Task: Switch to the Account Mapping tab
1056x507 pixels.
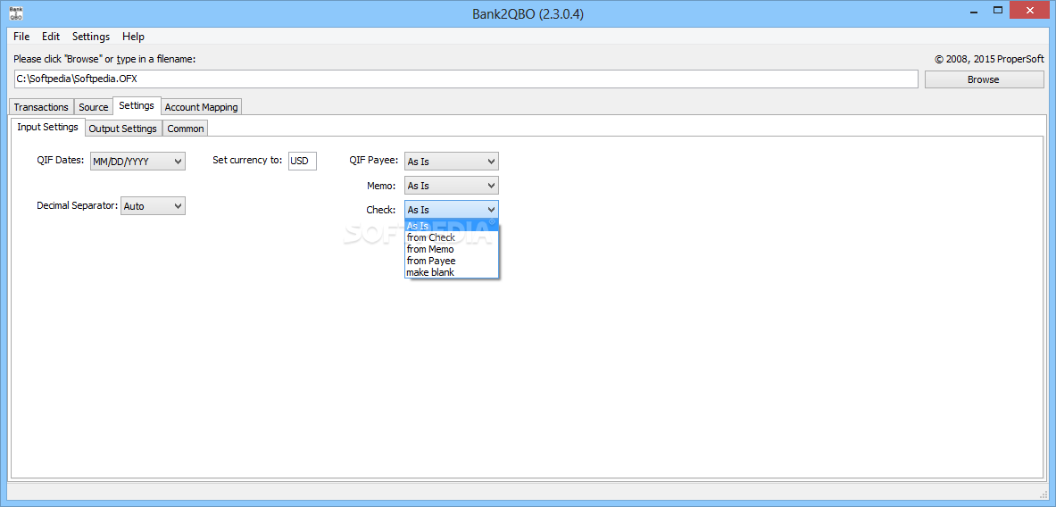Action: [x=202, y=107]
